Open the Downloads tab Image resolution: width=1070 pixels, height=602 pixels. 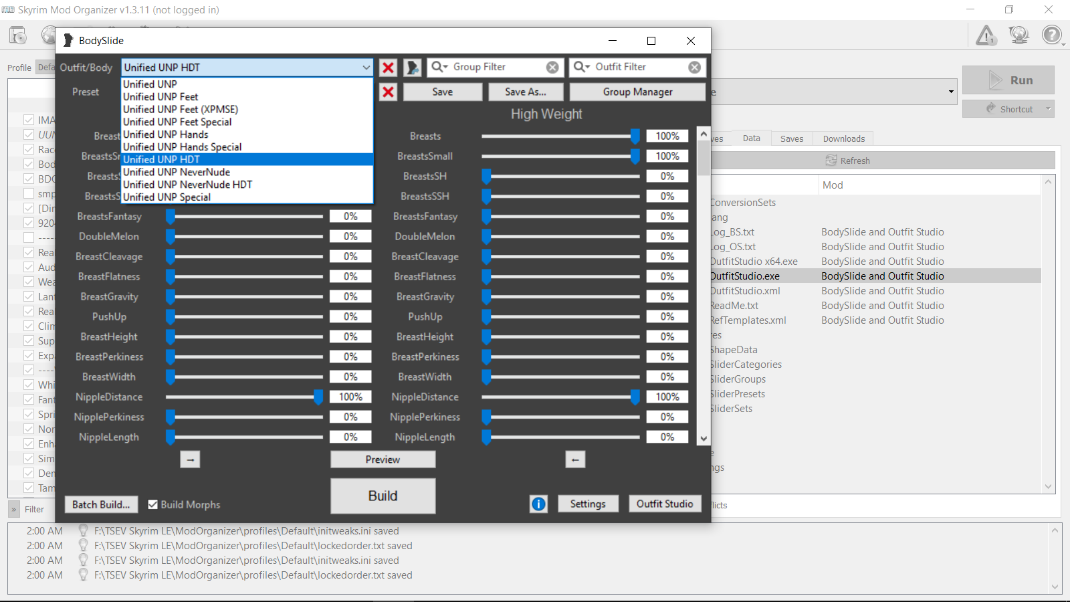coord(844,138)
